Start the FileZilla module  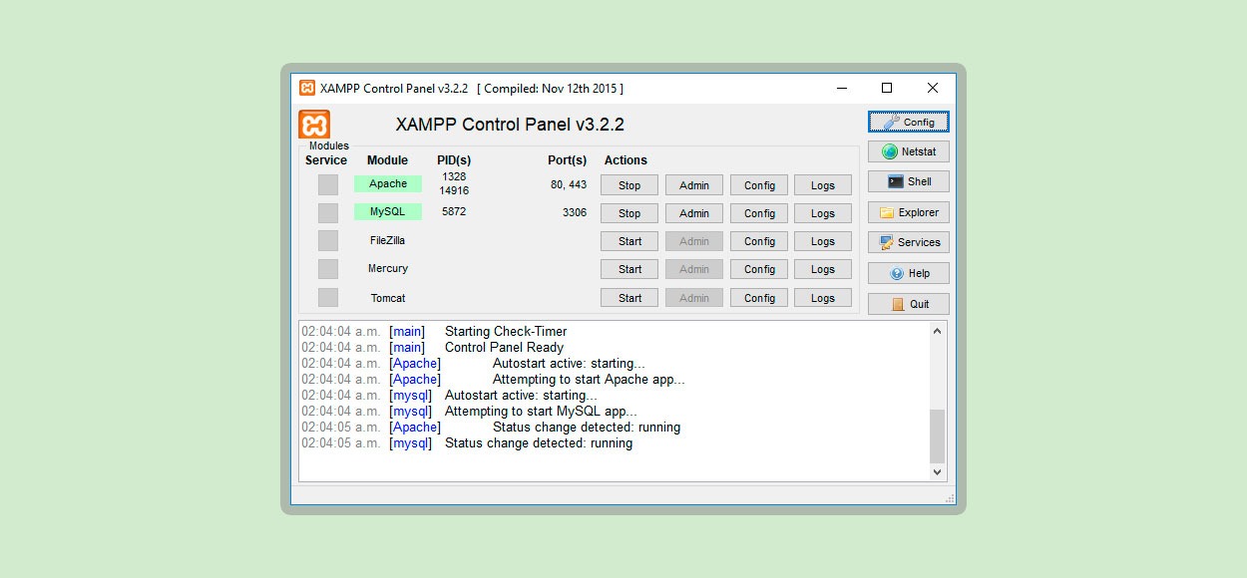pyautogui.click(x=629, y=241)
